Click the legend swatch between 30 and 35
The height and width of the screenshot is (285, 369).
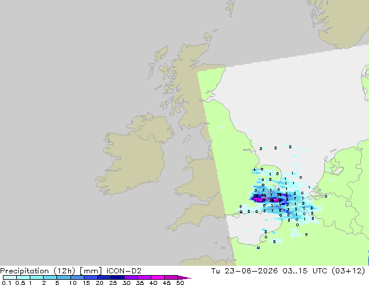coord(130,277)
